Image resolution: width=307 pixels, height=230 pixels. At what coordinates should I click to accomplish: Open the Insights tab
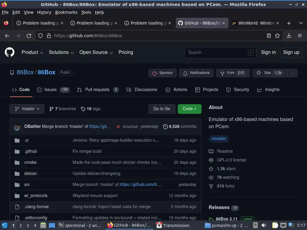tap(268, 90)
